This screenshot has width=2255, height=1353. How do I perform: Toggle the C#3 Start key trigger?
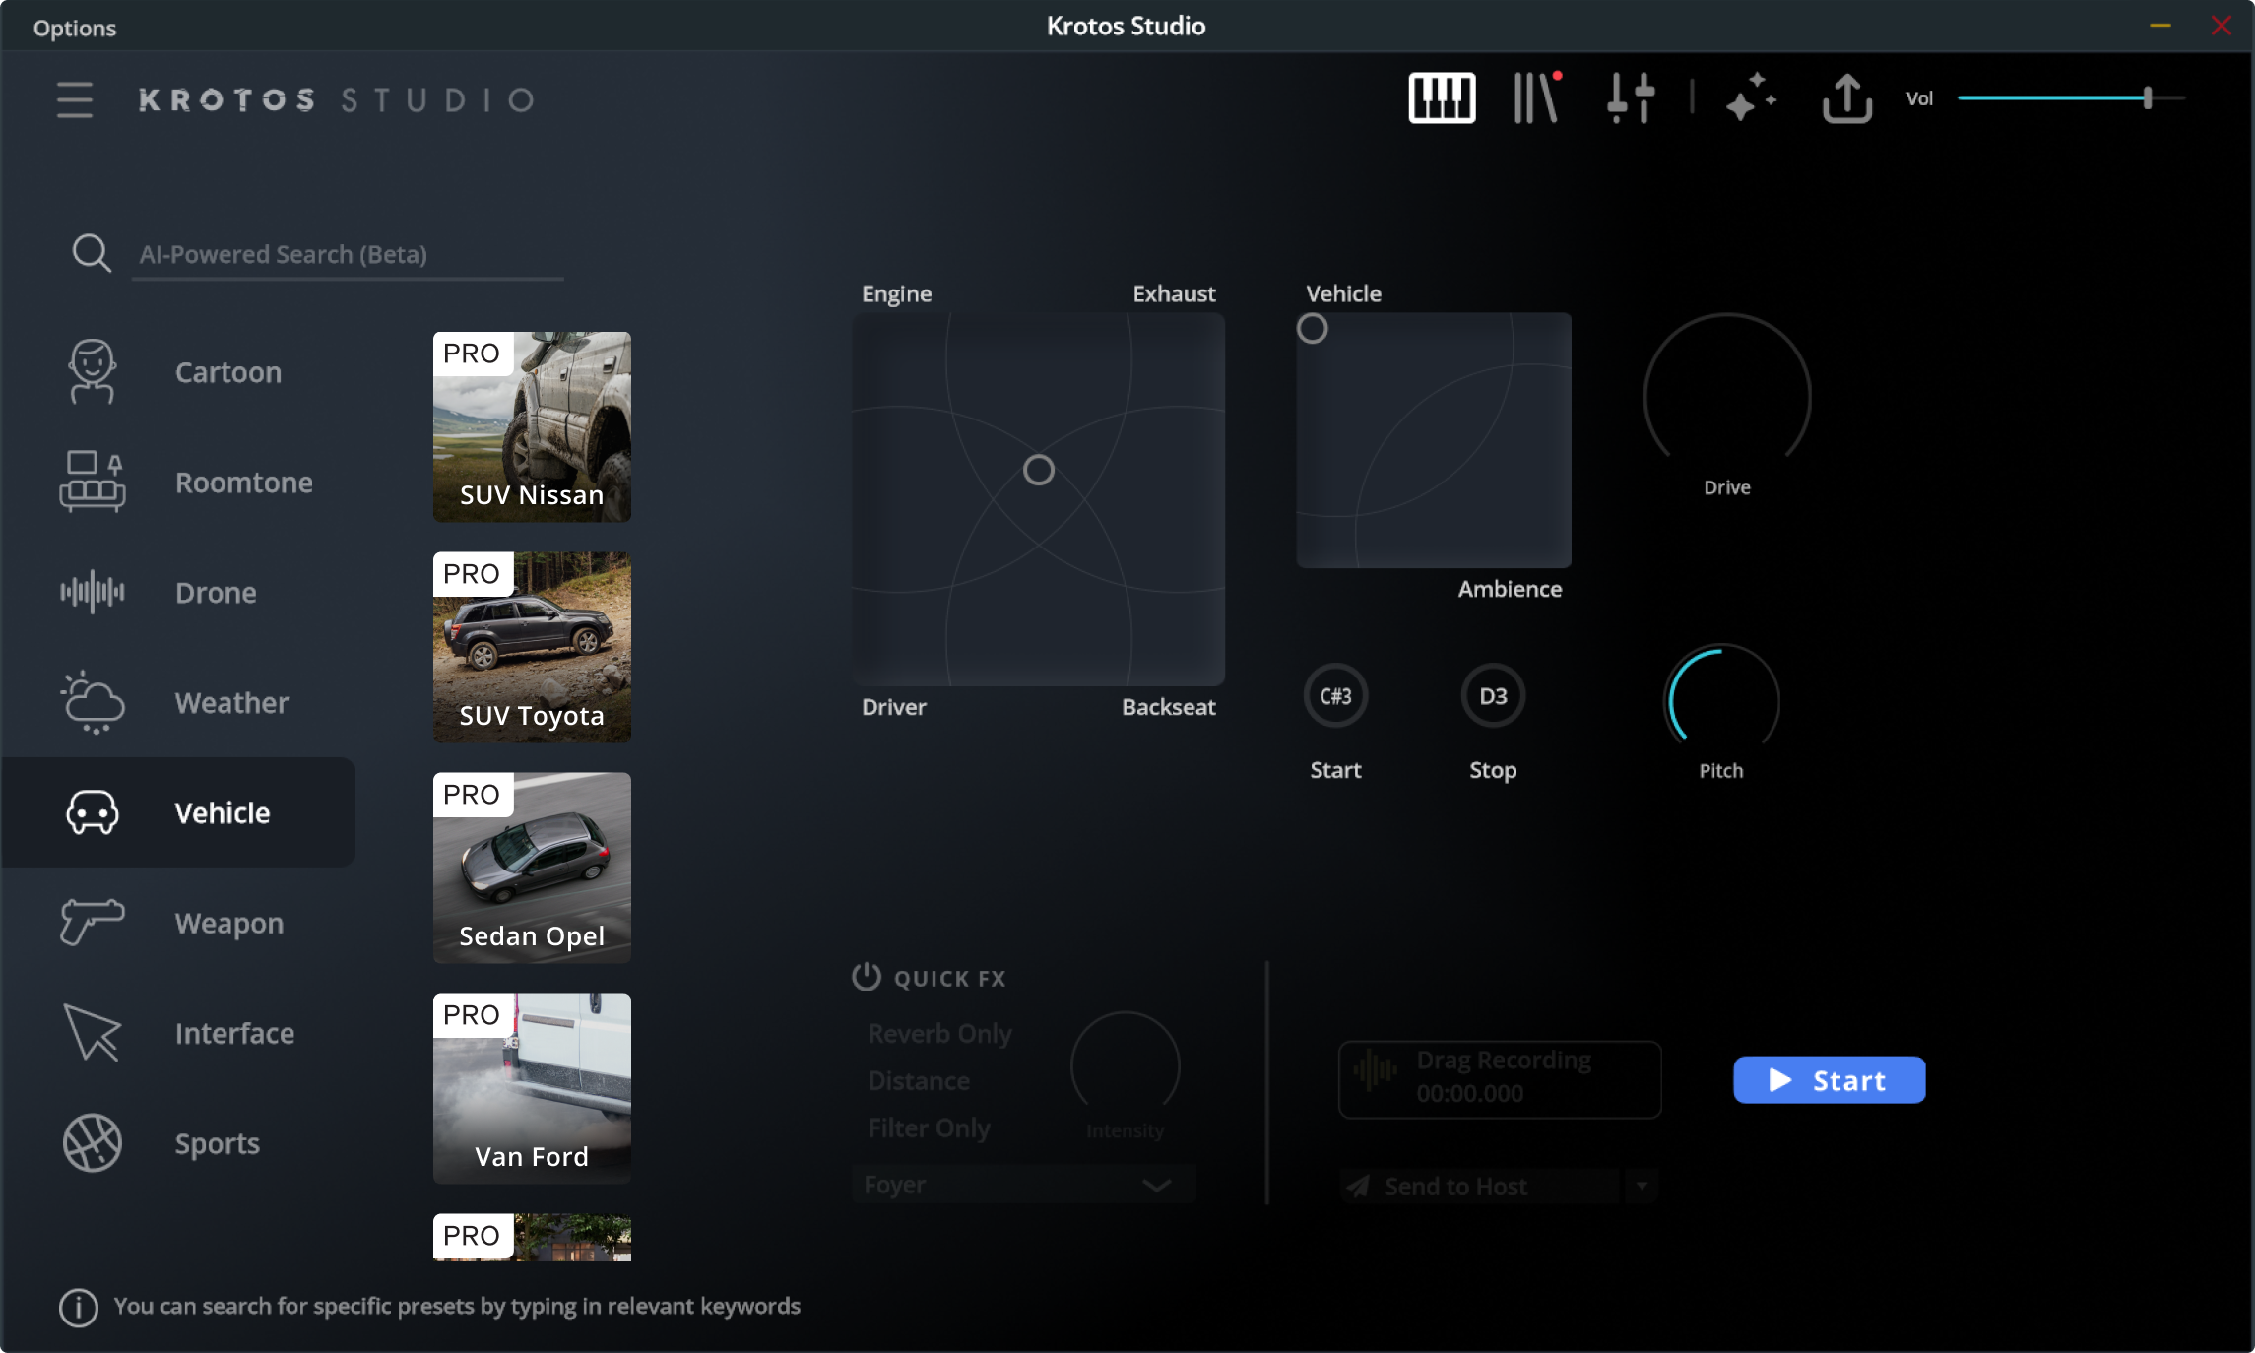tap(1335, 696)
